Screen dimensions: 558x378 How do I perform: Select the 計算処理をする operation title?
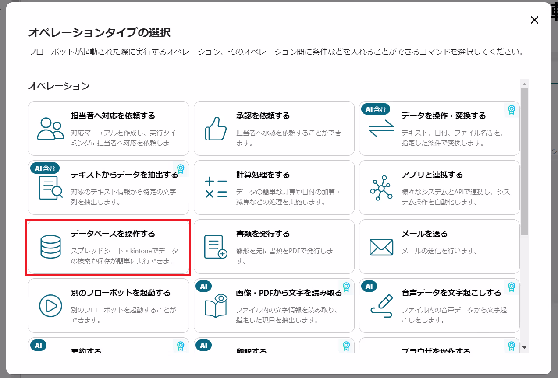tap(263, 175)
